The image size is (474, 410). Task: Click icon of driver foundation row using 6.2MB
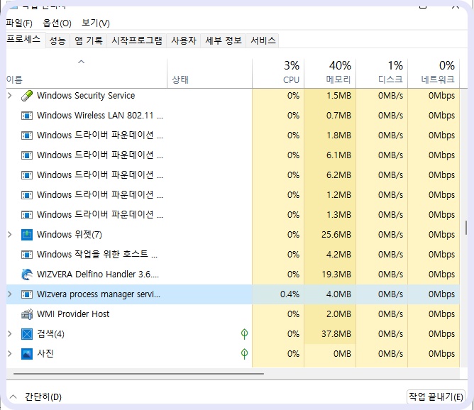(27, 175)
